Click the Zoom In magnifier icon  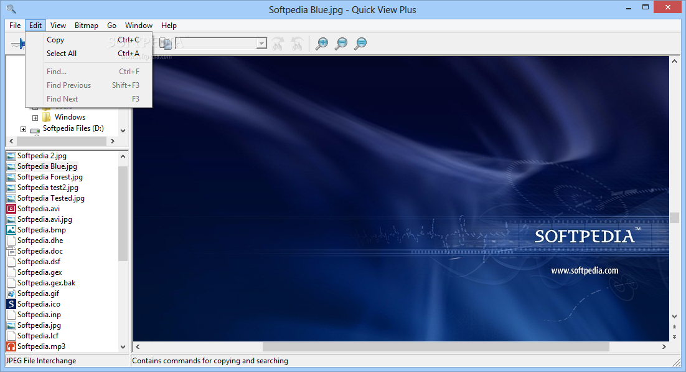(322, 44)
